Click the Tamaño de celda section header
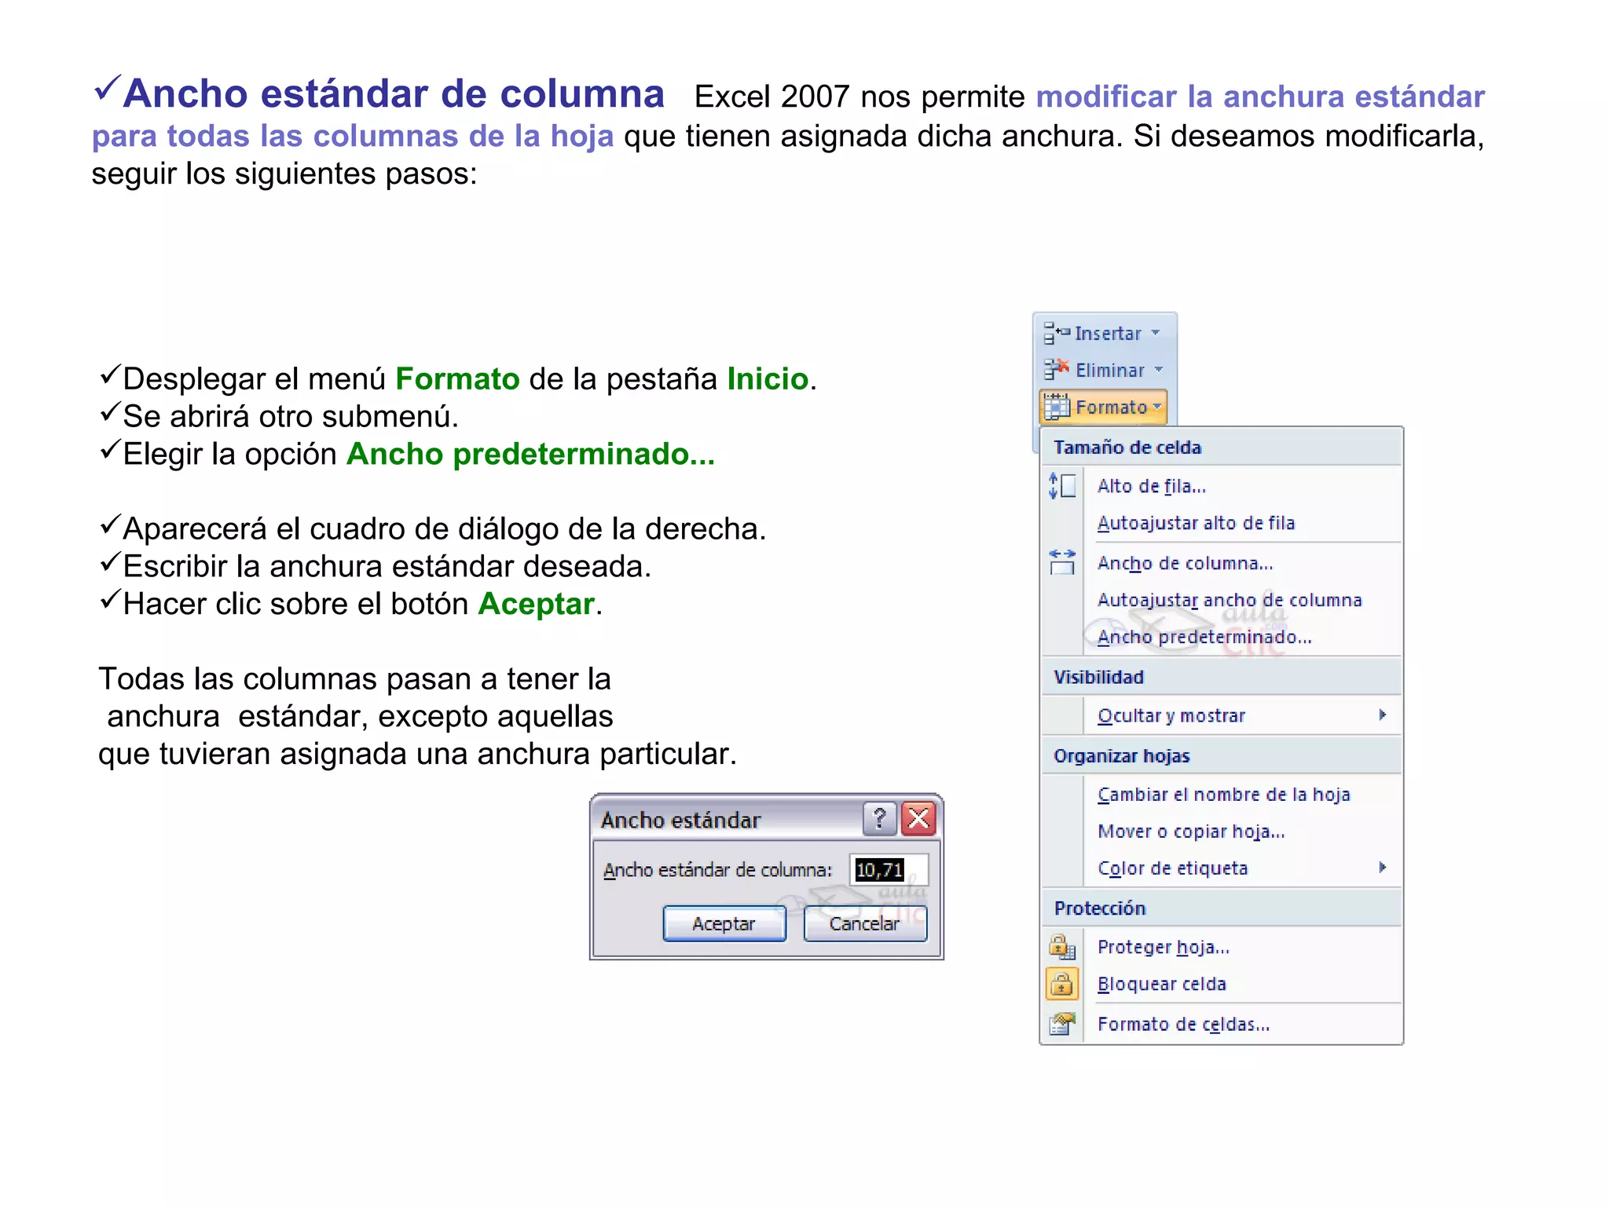The image size is (1609, 1206). coord(1127,448)
